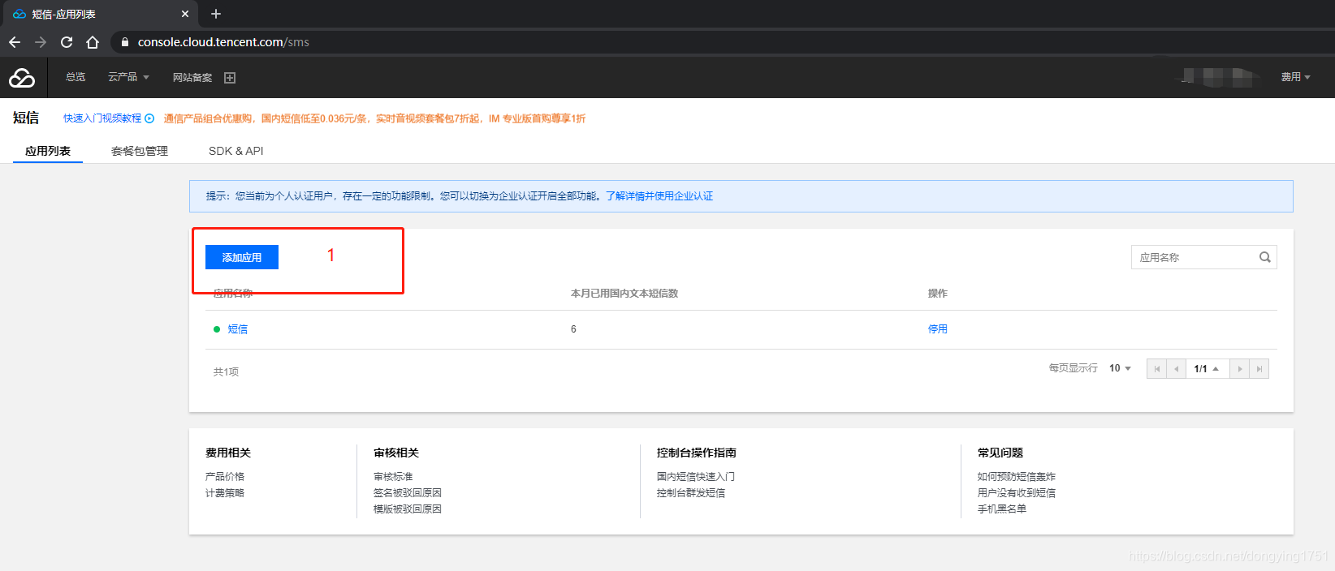Open the 短信 application link
This screenshot has height=571, width=1335.
pos(238,329)
